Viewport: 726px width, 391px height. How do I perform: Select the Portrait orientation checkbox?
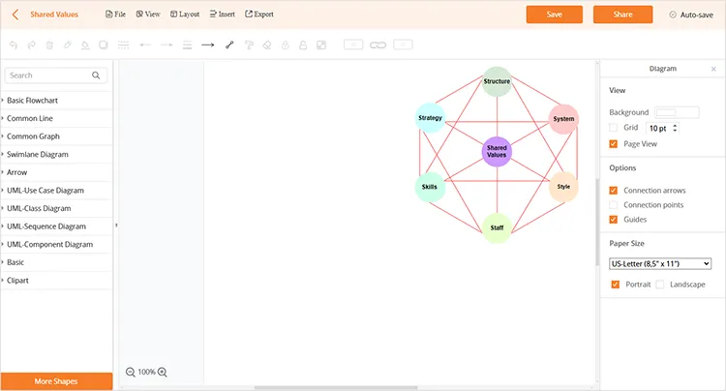pyautogui.click(x=616, y=285)
